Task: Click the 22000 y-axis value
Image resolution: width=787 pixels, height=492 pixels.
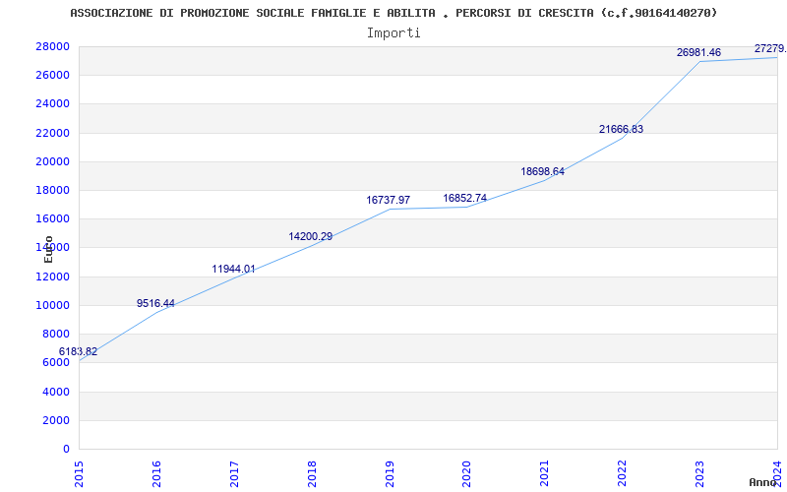Action: click(53, 133)
